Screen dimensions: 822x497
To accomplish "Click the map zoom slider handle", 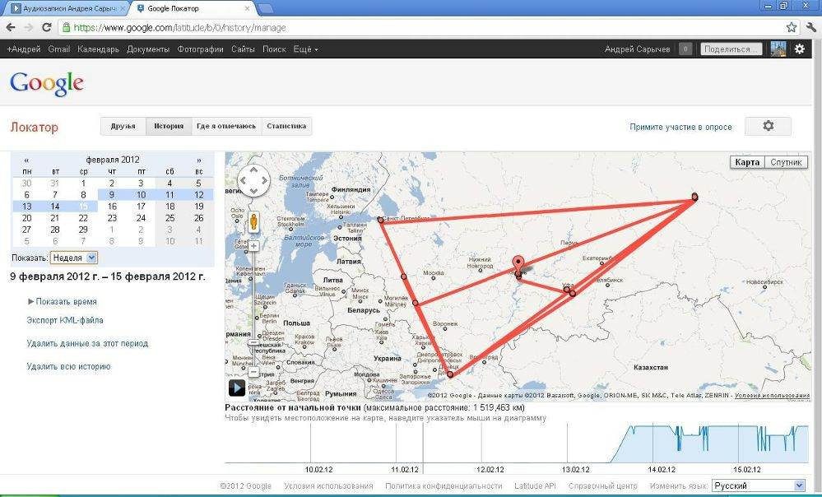I will coord(253,342).
